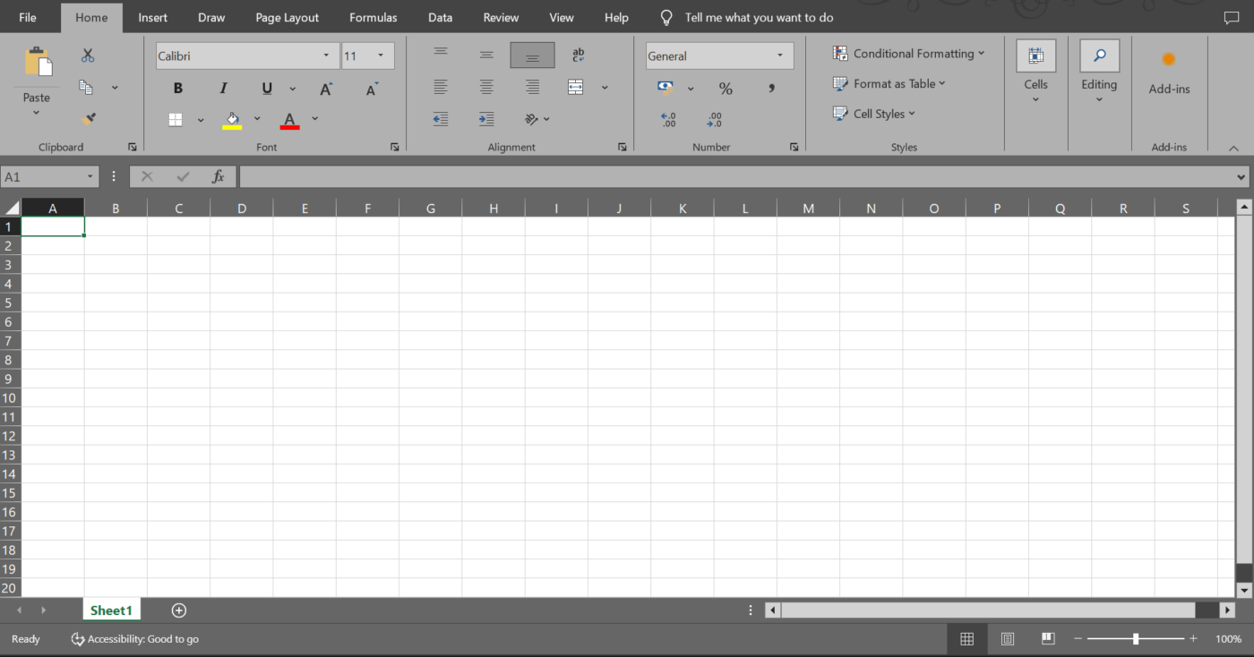Click the Insert Function fx icon

coord(218,176)
